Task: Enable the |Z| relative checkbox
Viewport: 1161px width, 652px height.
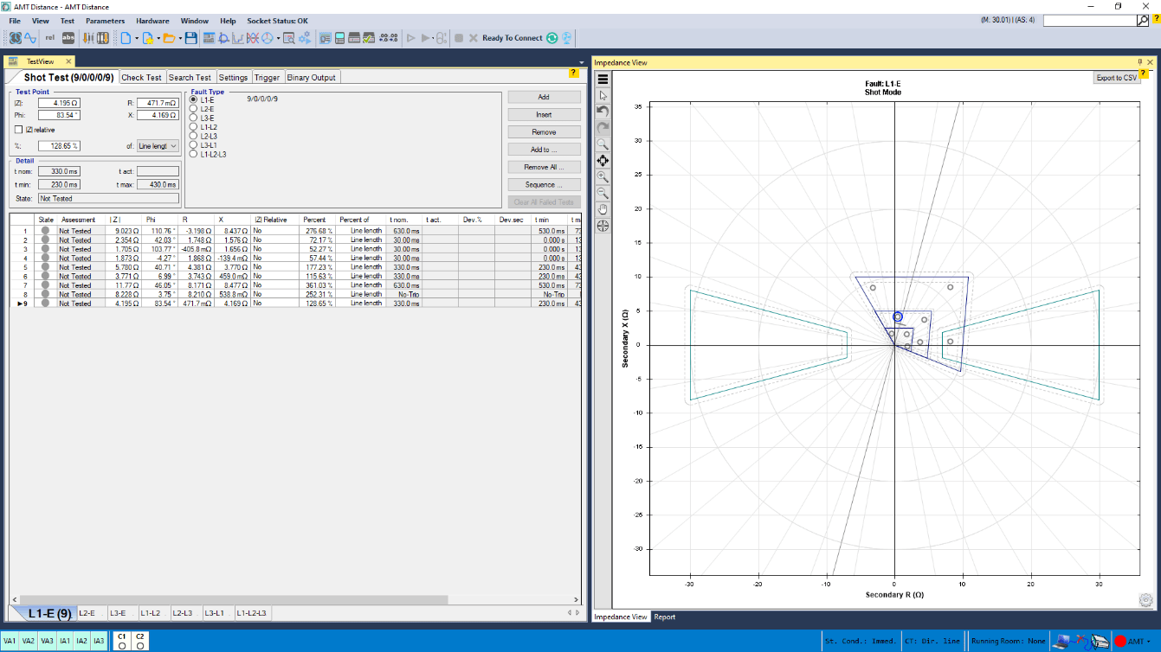Action: pyautogui.click(x=19, y=130)
